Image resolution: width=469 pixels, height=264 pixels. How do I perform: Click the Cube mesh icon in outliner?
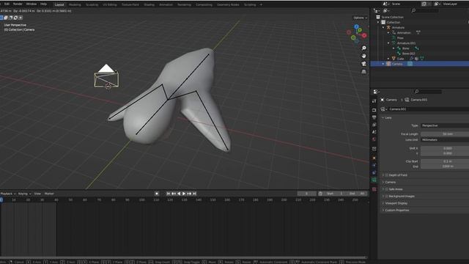(394, 59)
